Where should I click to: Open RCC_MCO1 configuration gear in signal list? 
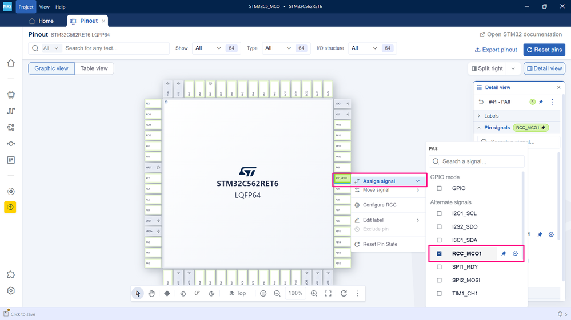pos(516,253)
